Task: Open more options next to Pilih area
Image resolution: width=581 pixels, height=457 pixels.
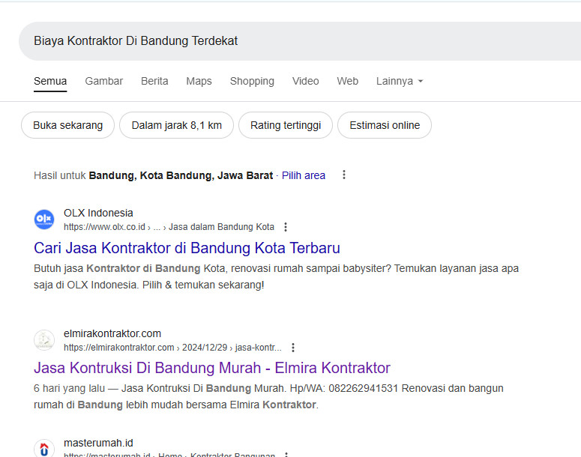Action: click(x=344, y=175)
